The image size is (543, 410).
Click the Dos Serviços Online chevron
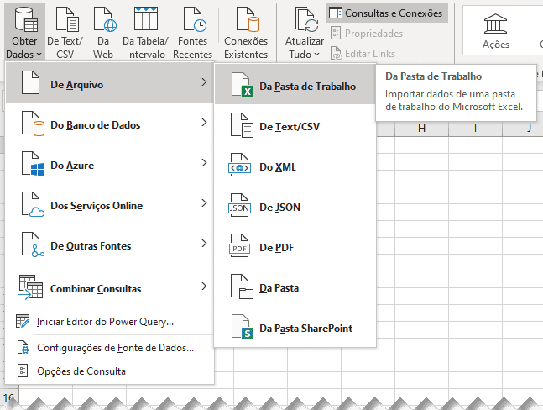(x=204, y=202)
